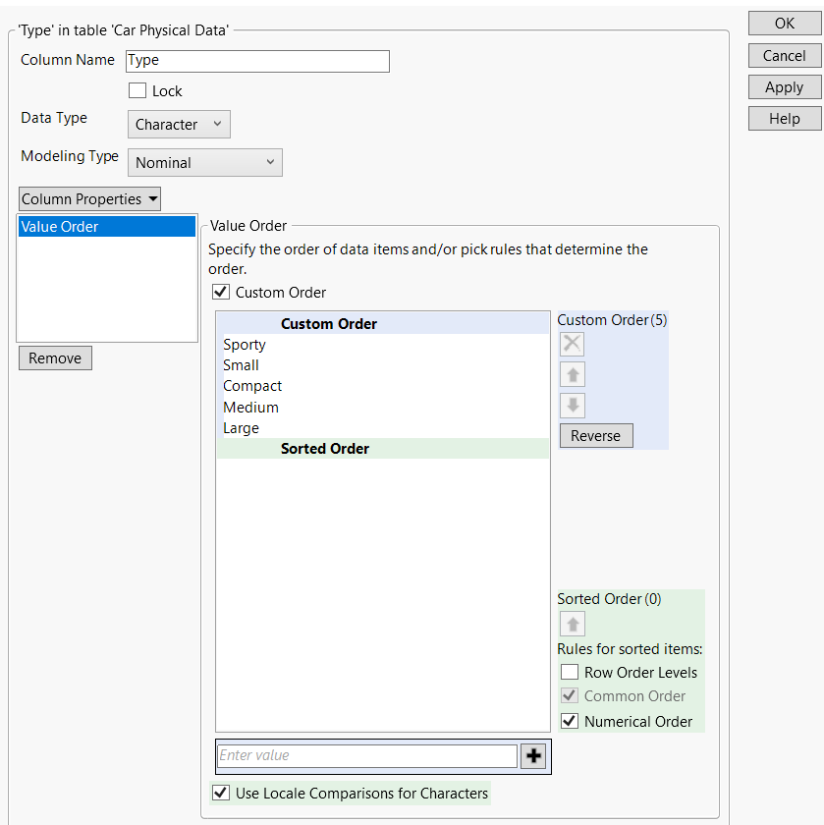Click the move up arrow in Custom Order
Screen dimensions: 824x825
coord(572,374)
